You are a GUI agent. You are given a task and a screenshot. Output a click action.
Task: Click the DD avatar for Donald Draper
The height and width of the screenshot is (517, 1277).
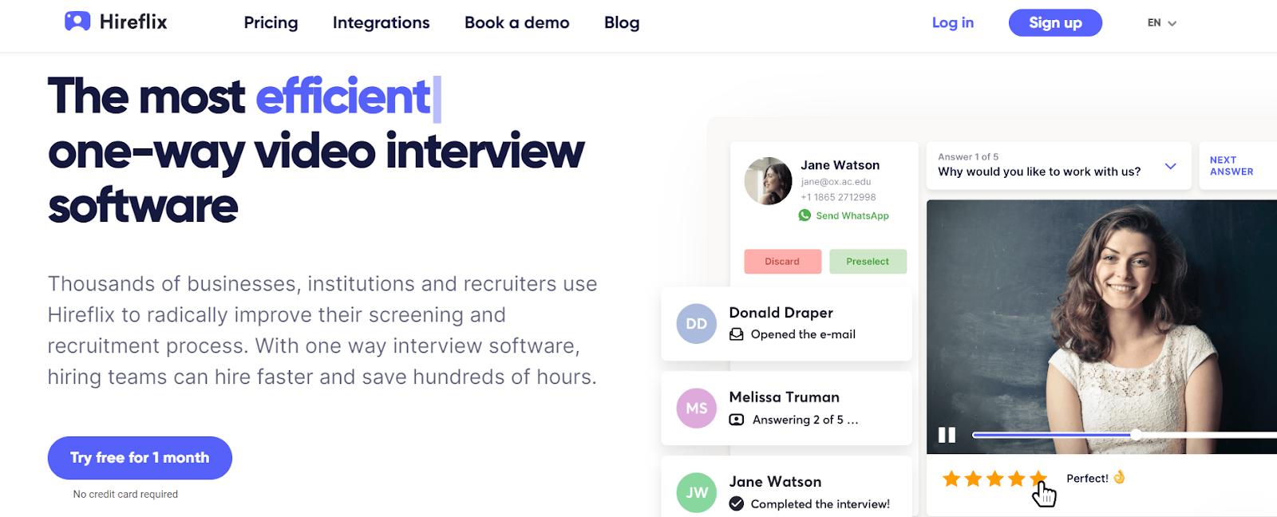697,324
